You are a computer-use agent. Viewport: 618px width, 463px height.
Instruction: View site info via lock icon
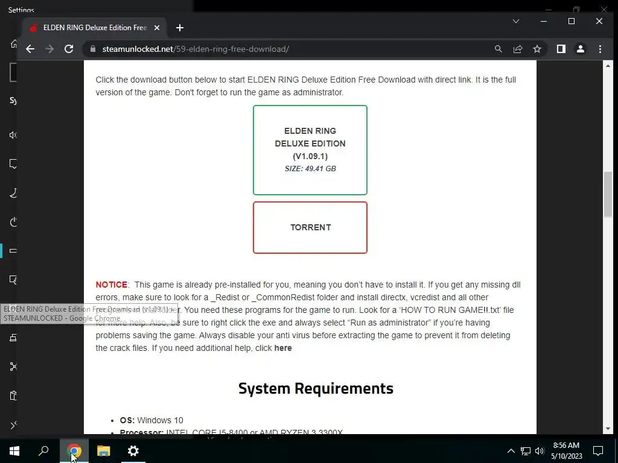tap(93, 49)
